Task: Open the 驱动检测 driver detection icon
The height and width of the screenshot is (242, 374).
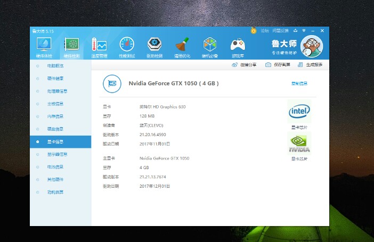Action: coord(155,48)
